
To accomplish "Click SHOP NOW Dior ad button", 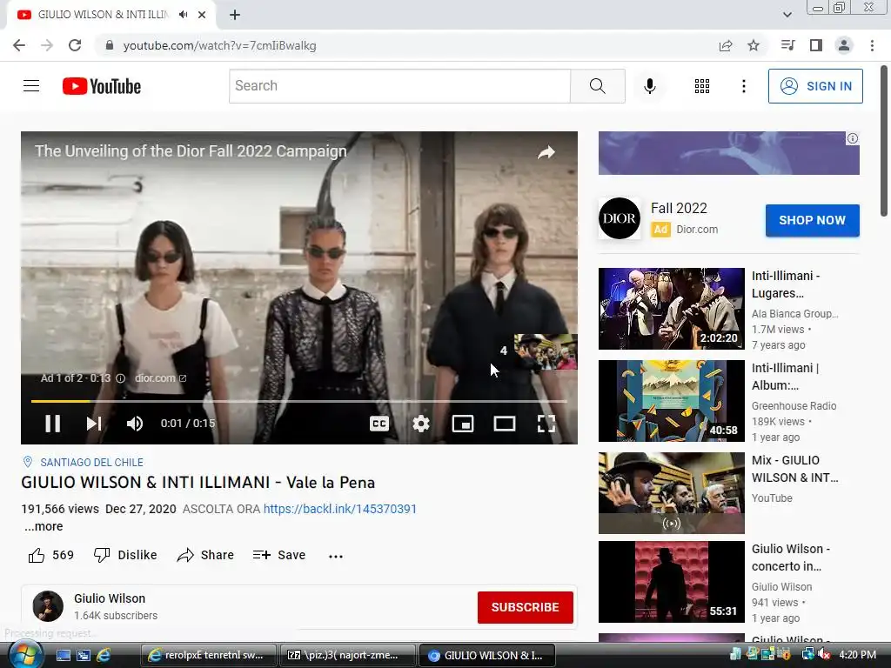I will (x=812, y=220).
